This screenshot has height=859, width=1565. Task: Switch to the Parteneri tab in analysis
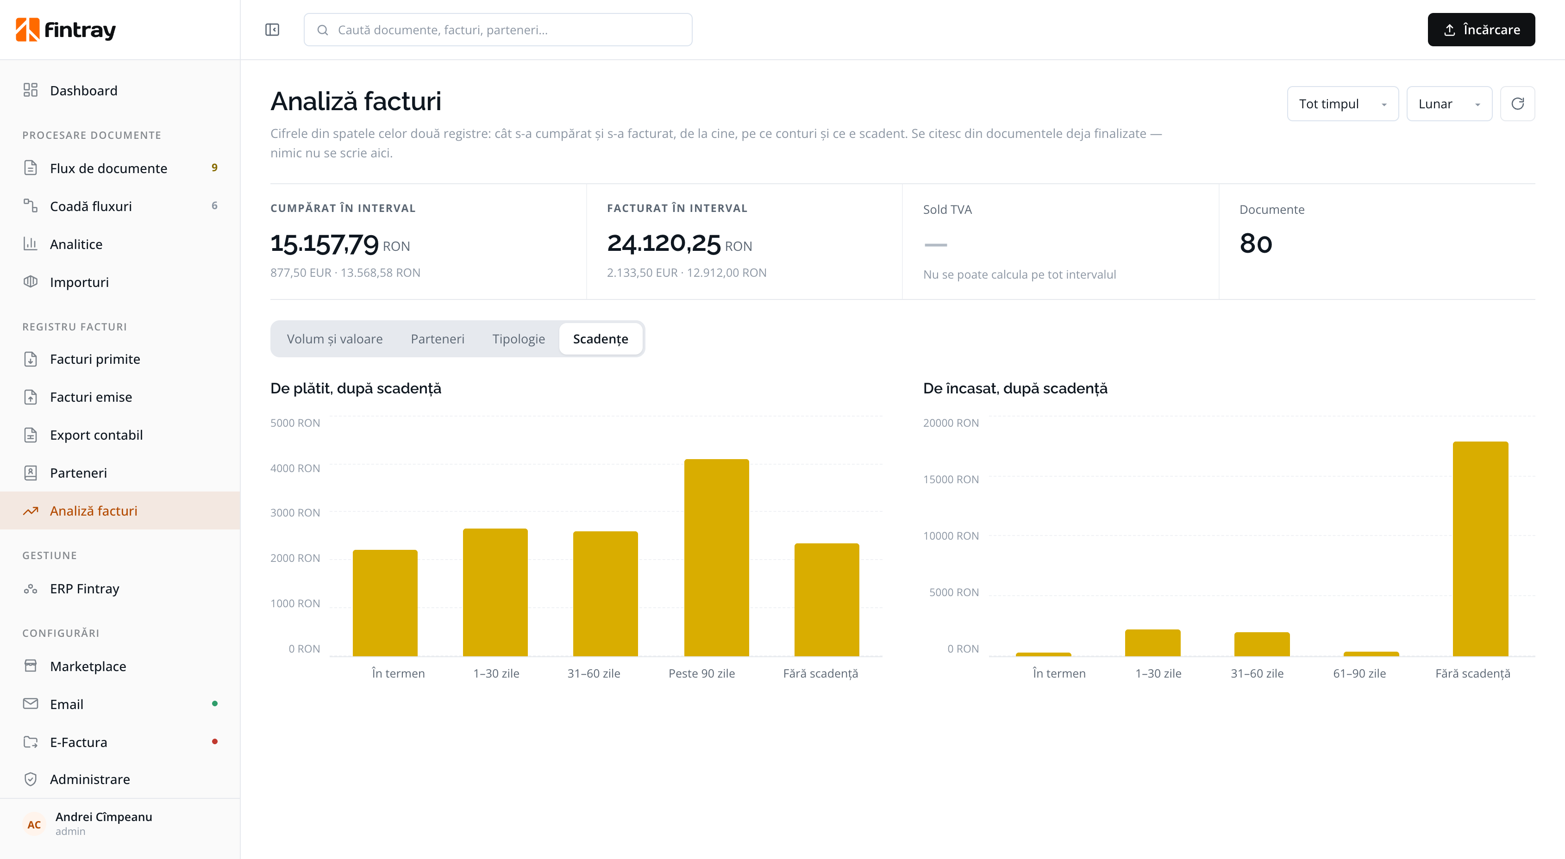[438, 339]
